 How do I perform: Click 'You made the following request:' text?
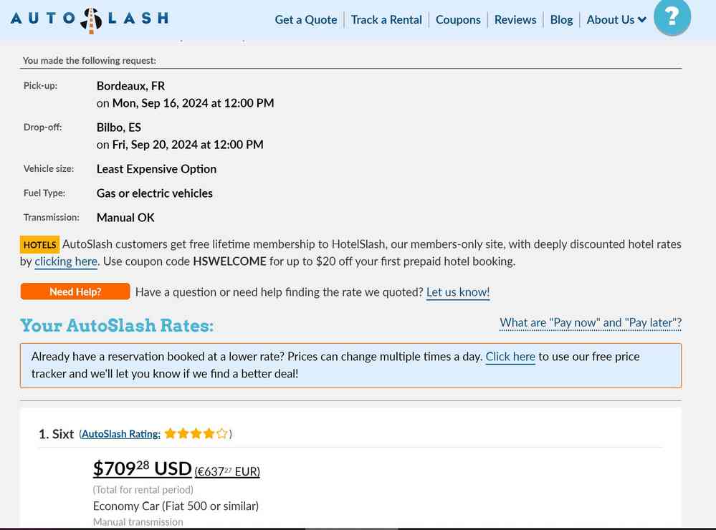tap(90, 60)
